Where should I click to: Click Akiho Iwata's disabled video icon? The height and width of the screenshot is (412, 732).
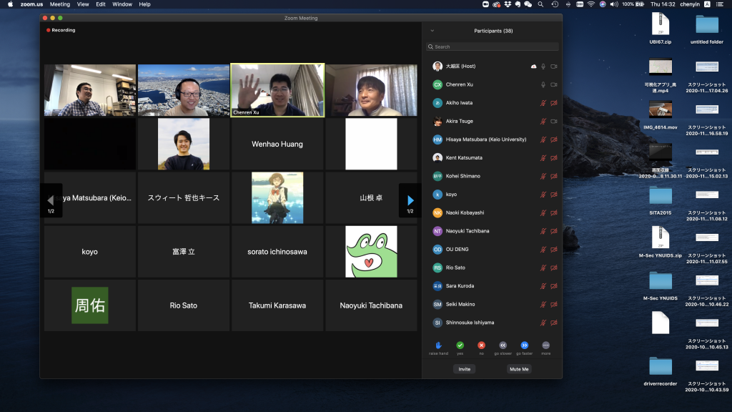554,103
